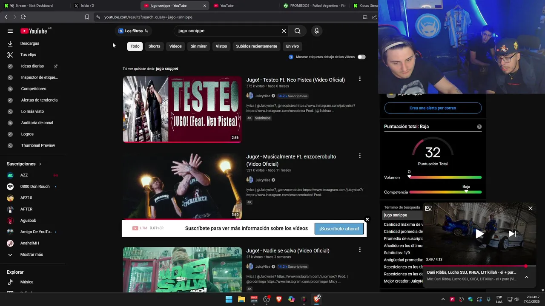This screenshot has width=545, height=306.
Task: Close the subscribe banner with X
Action: coord(367,220)
